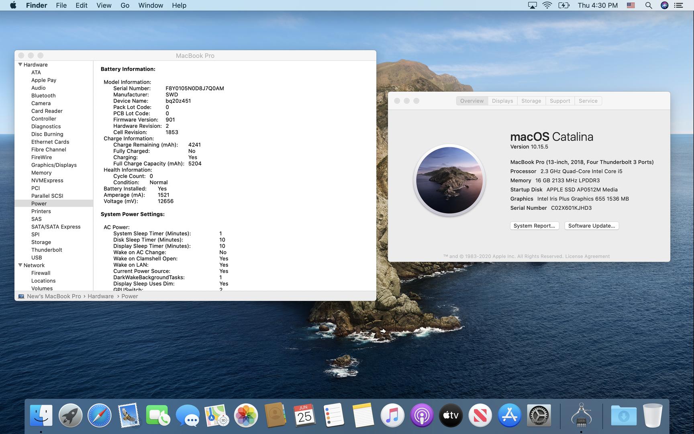Open Downloads folder in the dock
Image resolution: width=694 pixels, height=434 pixels.
623,415
